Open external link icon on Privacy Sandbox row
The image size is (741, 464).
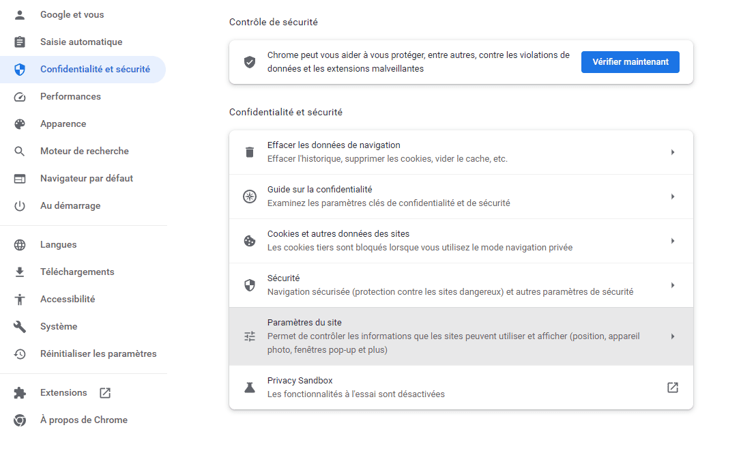point(672,388)
